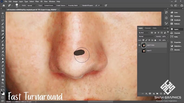Select the Clone Stamp tool

click(x=3, y=45)
